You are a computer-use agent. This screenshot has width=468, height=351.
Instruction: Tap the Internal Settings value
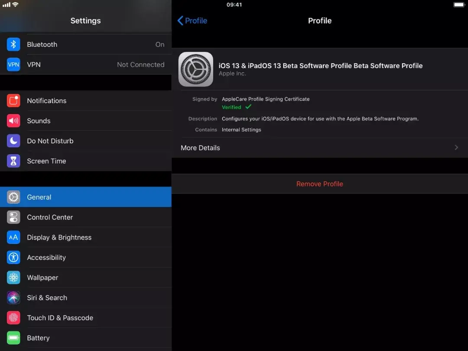pos(241,130)
